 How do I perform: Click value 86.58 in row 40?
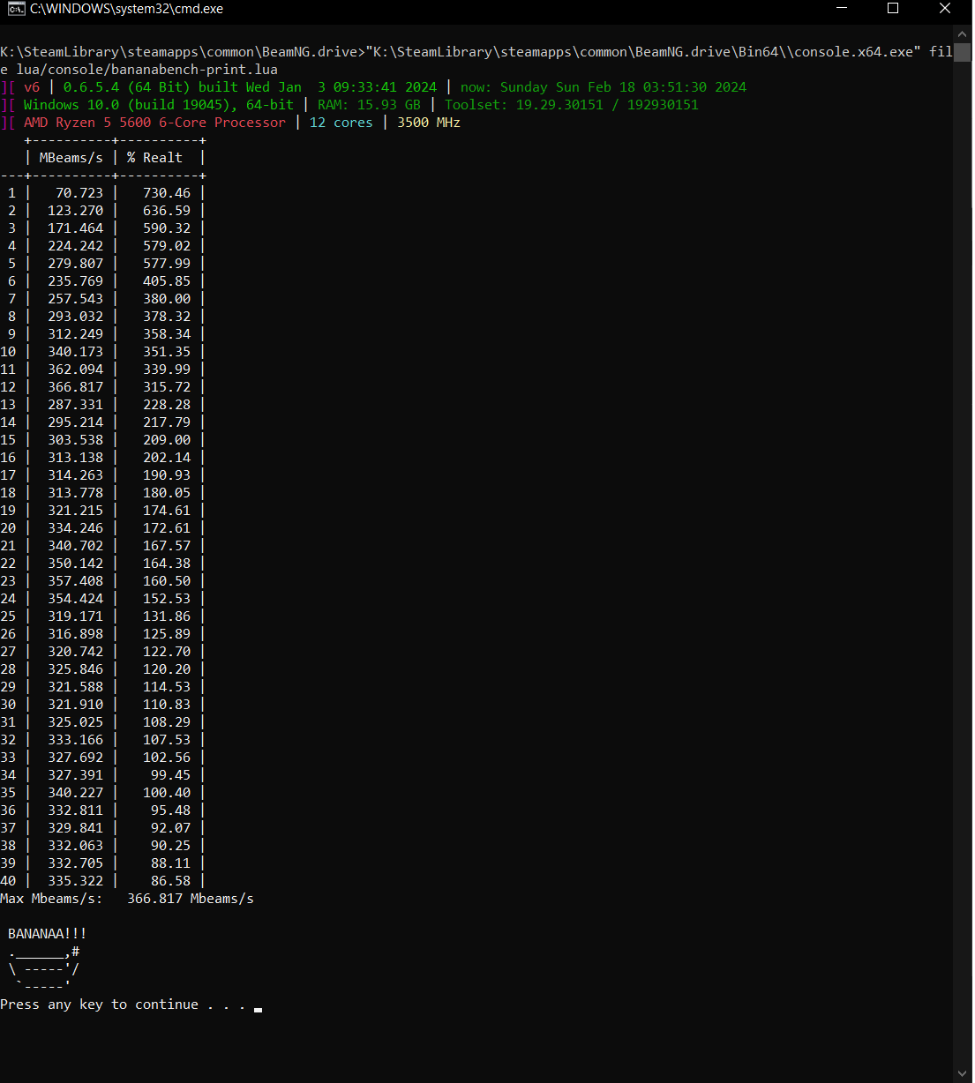(170, 881)
